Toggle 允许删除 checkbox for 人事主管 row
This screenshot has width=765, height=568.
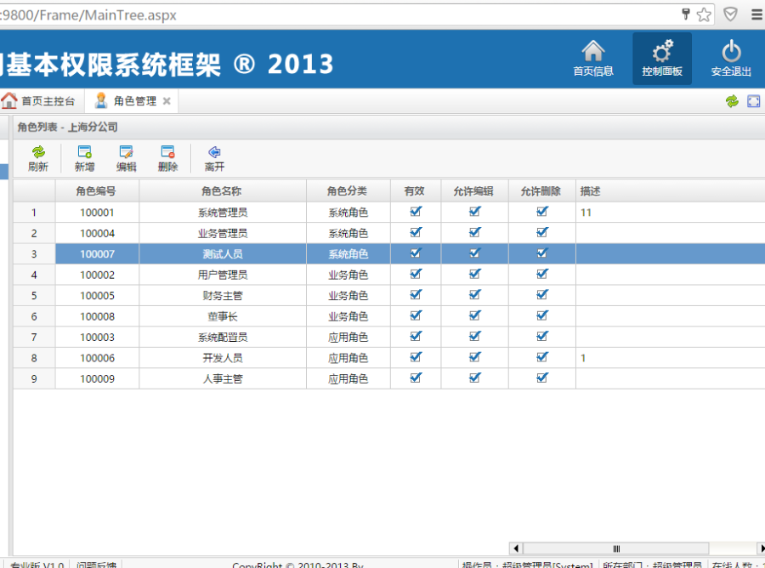tap(541, 378)
